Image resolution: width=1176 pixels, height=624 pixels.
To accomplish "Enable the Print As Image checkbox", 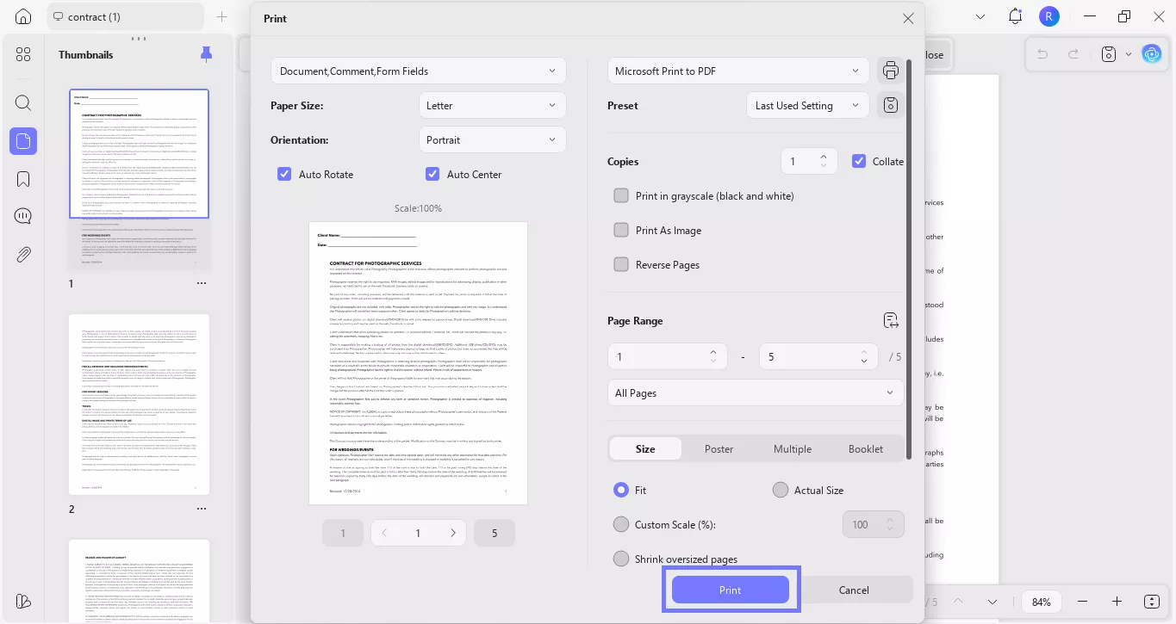I will tap(621, 230).
